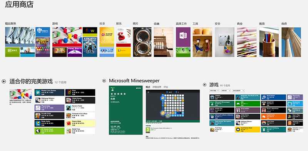Expand the price filter dropdown in 游戏
Screen dimensions: 308x151
click(226, 91)
